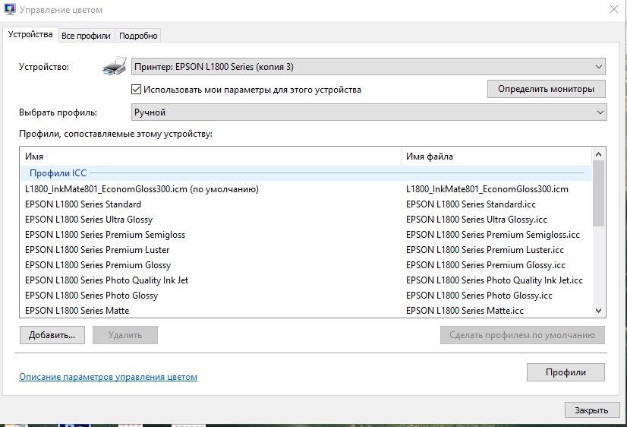This screenshot has height=427, width=627.
Task: Click the Профили button
Action: (566, 372)
